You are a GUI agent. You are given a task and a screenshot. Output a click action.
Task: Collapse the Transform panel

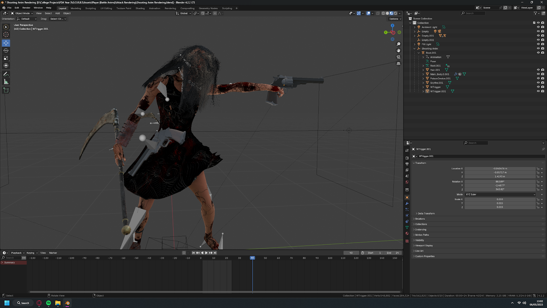[420, 163]
